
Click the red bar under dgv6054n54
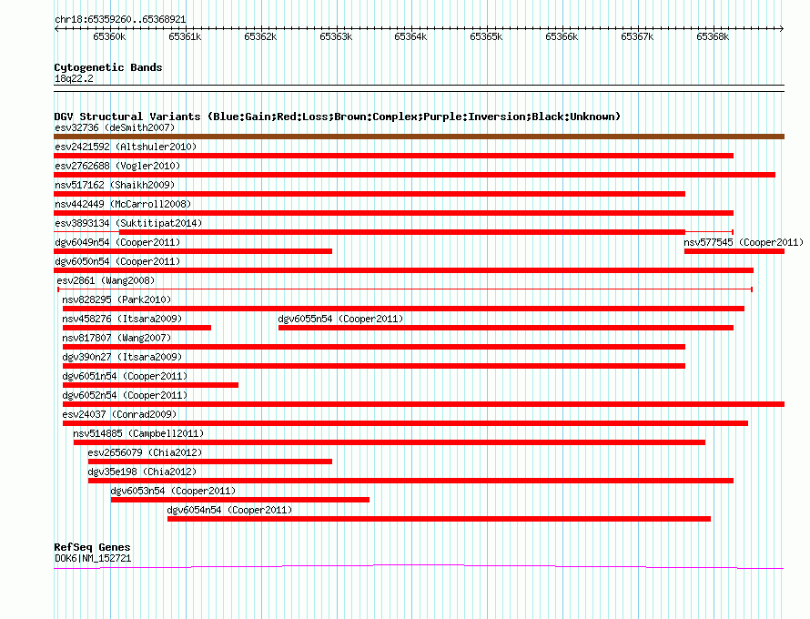[439, 519]
